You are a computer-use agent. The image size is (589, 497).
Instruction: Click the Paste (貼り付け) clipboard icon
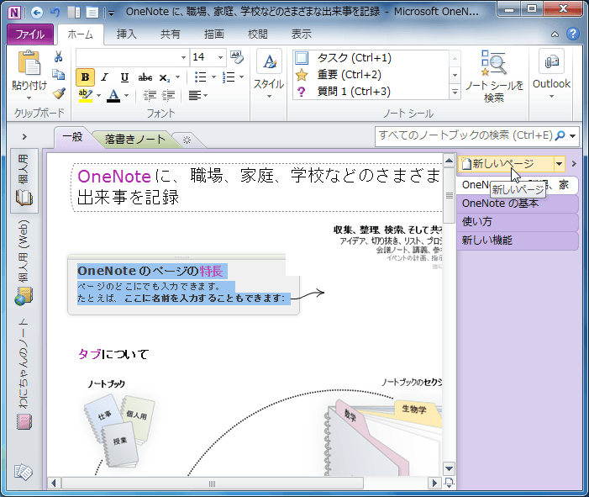29,71
